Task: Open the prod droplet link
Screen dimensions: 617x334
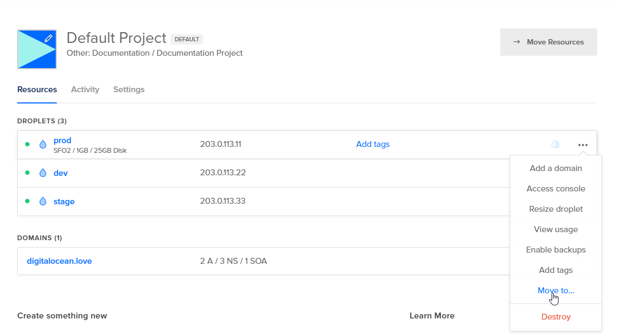Action: 62,140
